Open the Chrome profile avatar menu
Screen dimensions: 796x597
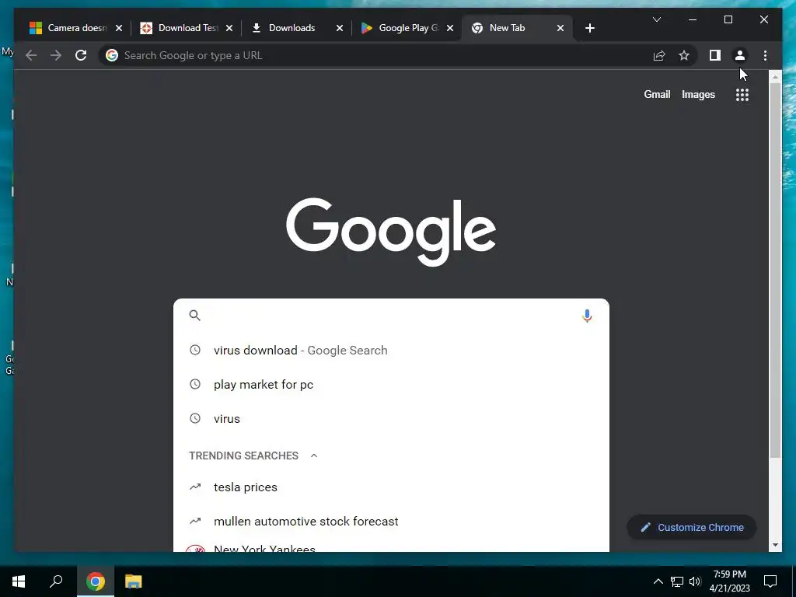pos(740,55)
